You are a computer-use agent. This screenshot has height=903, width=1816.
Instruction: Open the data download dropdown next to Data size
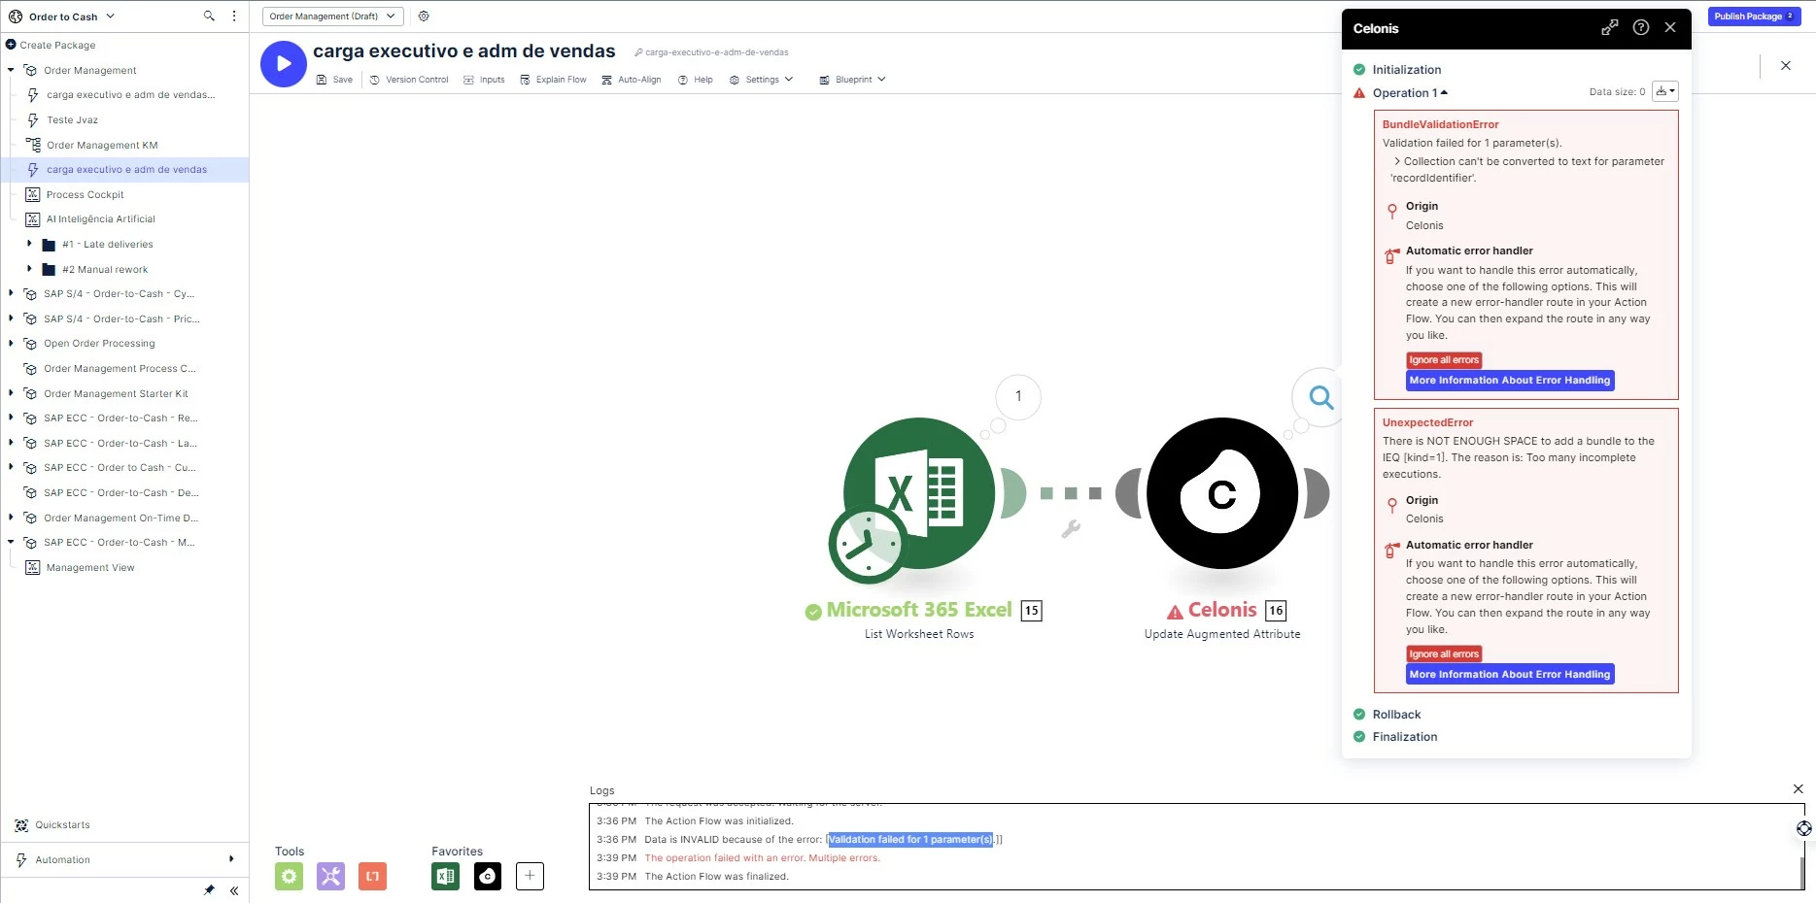1665,91
